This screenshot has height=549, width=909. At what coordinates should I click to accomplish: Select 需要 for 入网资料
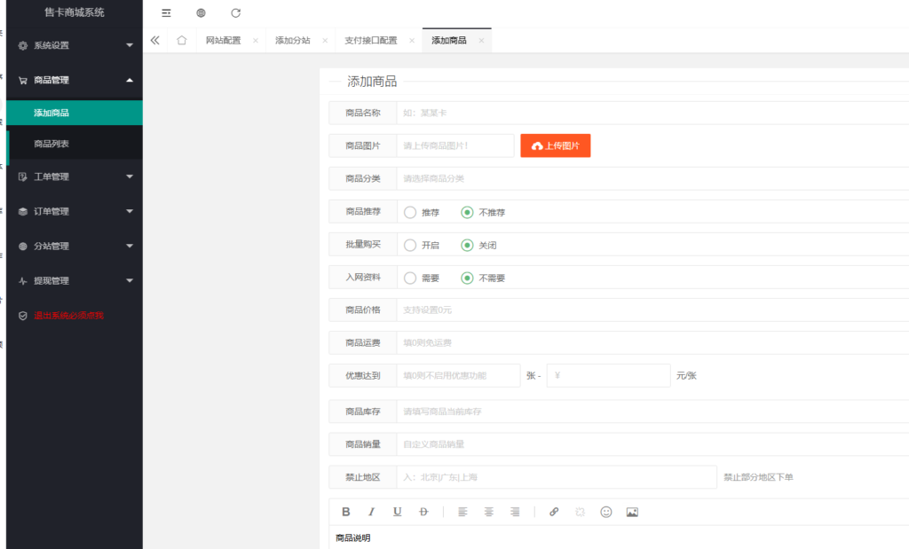(x=411, y=278)
